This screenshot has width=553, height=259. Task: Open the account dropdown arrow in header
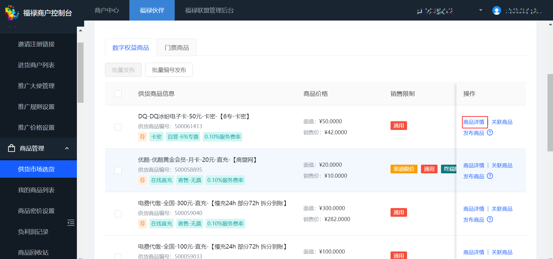(x=481, y=10)
